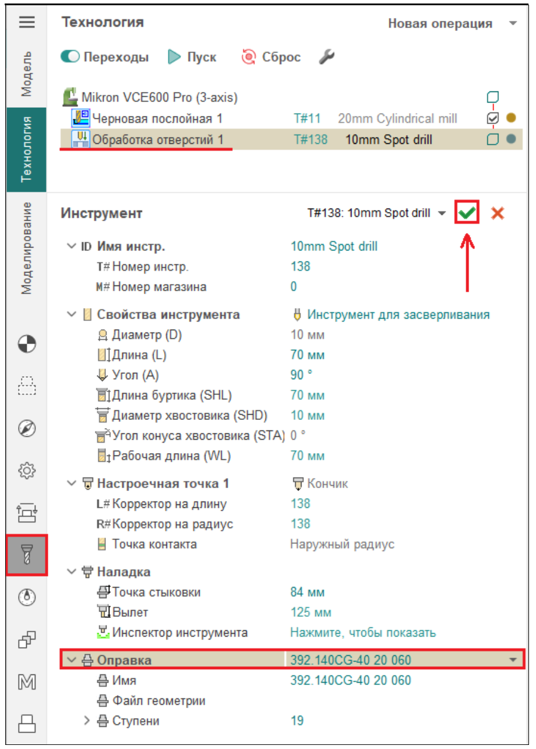
Task: Open the hamburger menu at top left
Action: pyautogui.click(x=27, y=23)
